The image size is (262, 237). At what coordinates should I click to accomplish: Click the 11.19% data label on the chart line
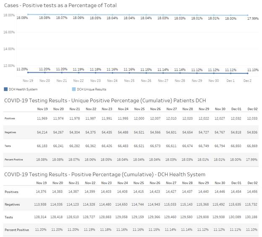point(79,69)
